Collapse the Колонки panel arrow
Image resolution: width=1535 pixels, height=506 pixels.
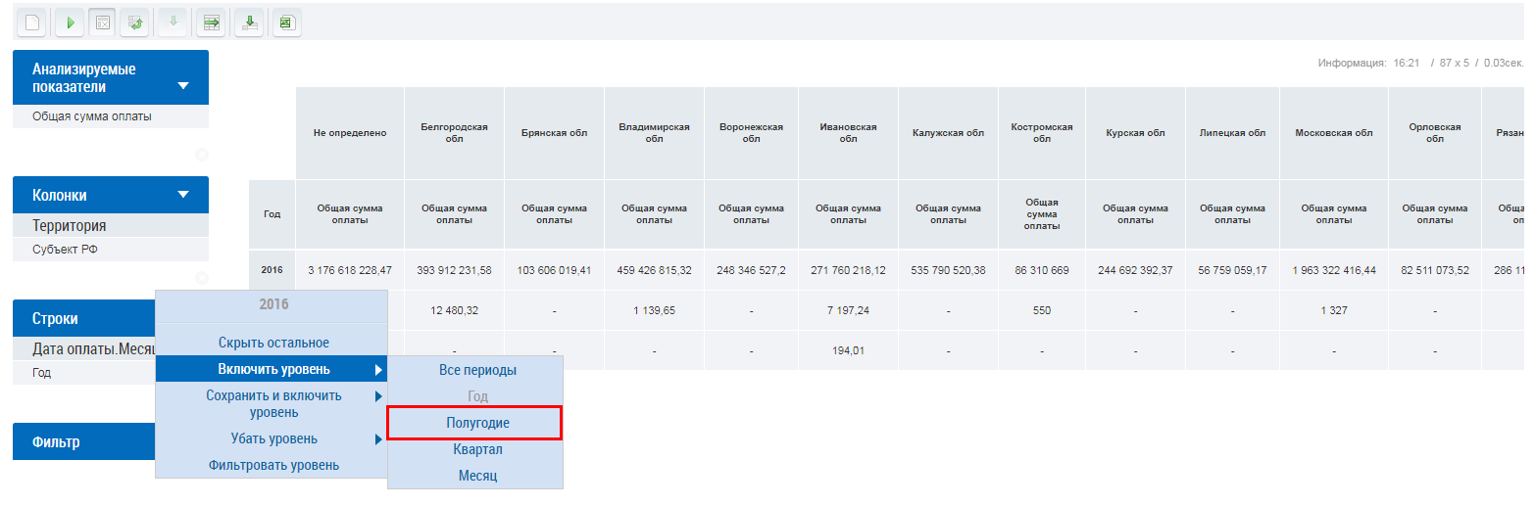click(183, 195)
